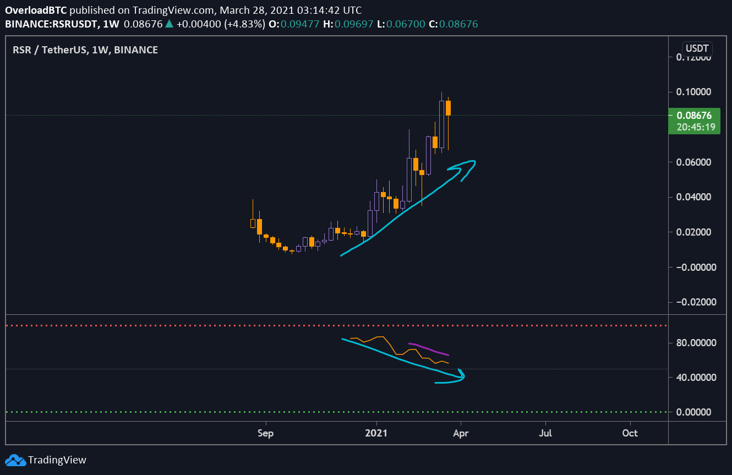The height and width of the screenshot is (475, 732).
Task: Click the candle countdown timer 20:45:19
Action: tap(696, 127)
